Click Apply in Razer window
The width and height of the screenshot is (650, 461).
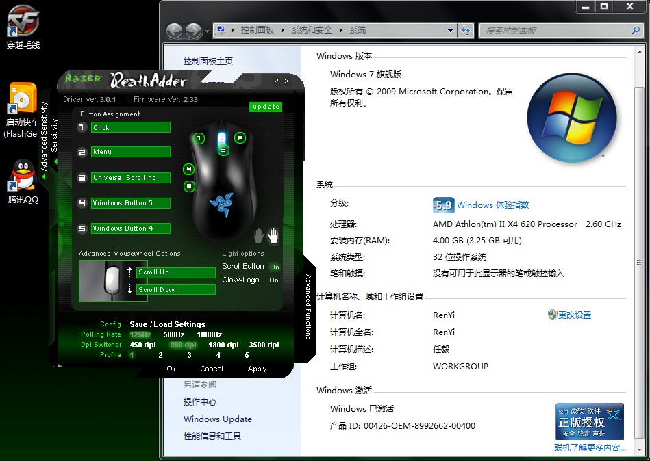257,369
